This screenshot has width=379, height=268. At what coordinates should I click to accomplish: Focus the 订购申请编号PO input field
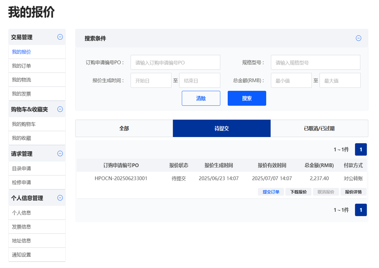[x=175, y=62]
